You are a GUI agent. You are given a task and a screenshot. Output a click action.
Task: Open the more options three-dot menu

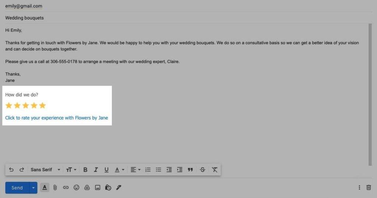tap(359, 188)
